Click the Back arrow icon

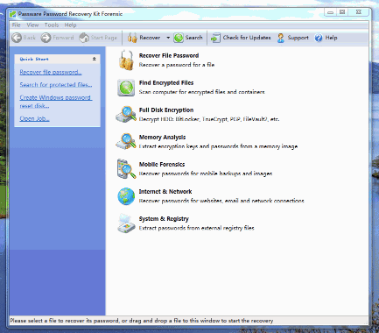pyautogui.click(x=17, y=38)
